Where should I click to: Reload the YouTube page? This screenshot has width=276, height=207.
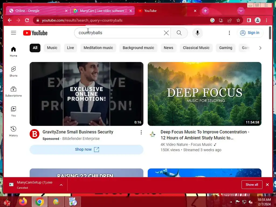point(27,20)
